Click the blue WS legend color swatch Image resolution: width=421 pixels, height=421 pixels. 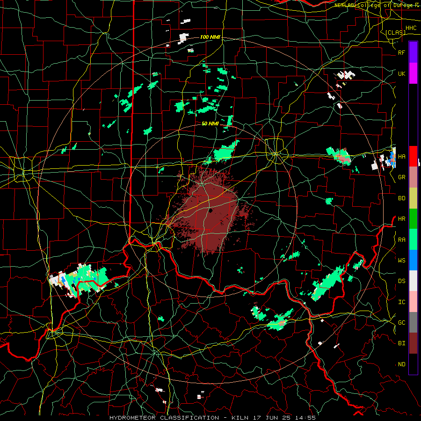(x=413, y=260)
